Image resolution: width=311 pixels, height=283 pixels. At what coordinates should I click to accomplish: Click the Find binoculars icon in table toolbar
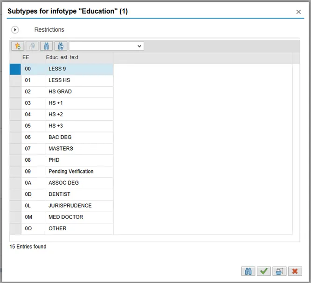point(47,46)
